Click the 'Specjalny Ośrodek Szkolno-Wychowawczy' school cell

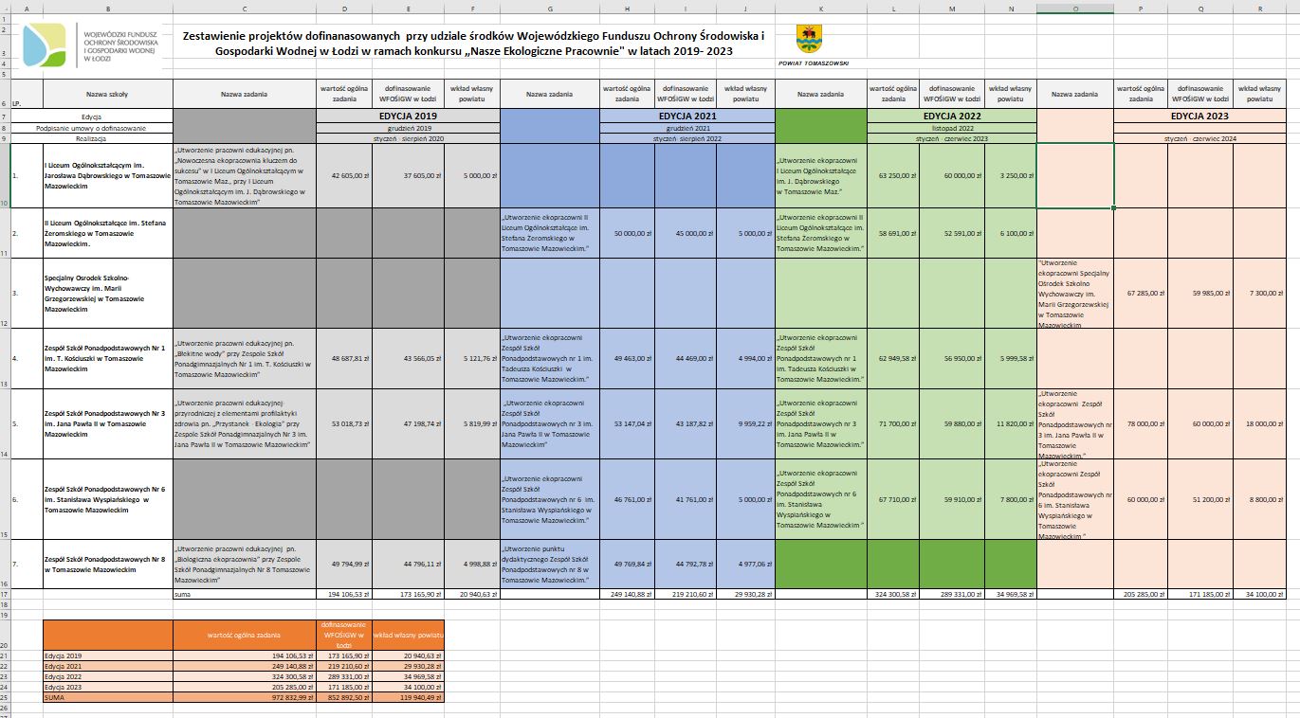tap(107, 293)
